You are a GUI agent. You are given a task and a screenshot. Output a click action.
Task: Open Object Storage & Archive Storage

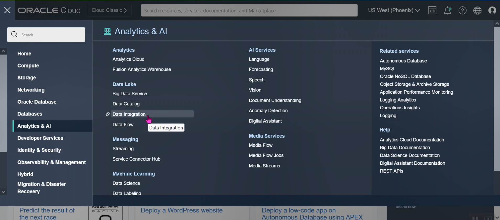point(415,84)
